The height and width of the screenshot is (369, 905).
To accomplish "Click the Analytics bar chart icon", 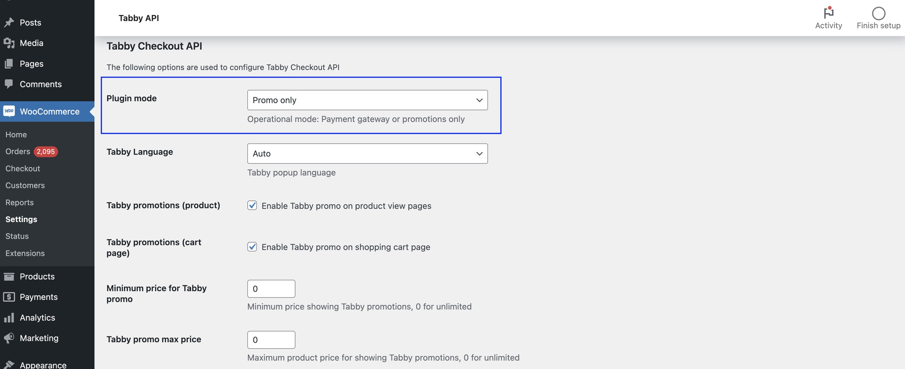I will pos(9,318).
